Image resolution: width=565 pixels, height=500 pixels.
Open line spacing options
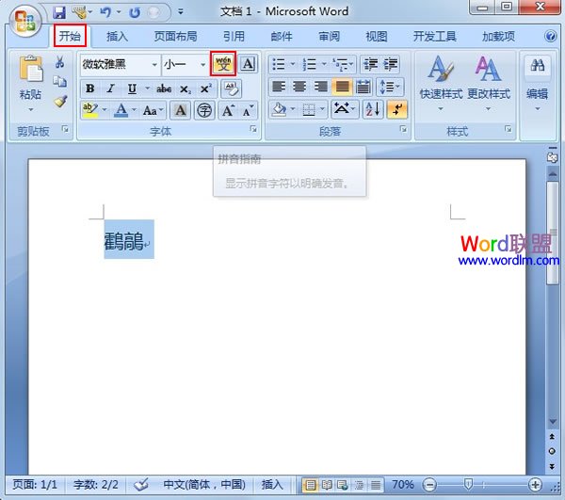(390, 87)
